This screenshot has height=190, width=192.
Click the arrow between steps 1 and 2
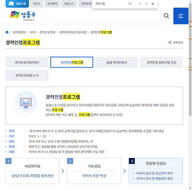click(63, 171)
